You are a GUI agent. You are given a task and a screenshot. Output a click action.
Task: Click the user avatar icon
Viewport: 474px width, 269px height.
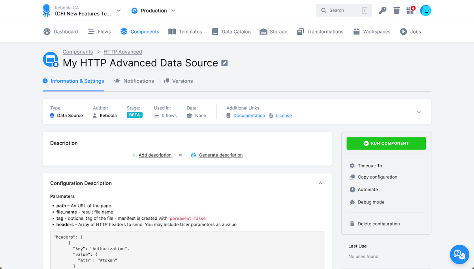[x=425, y=11]
